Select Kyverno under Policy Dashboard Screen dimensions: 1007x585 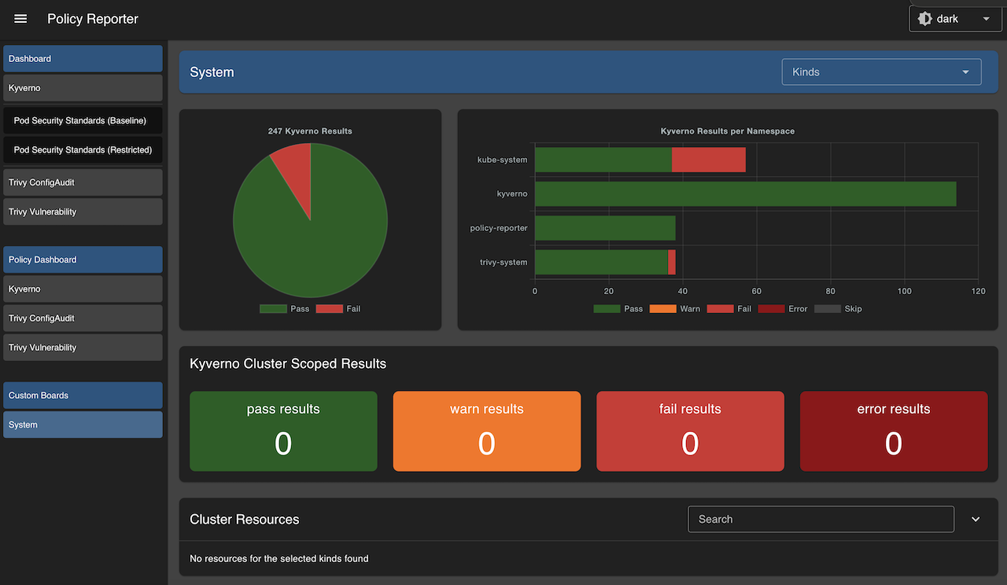pyautogui.click(x=83, y=289)
